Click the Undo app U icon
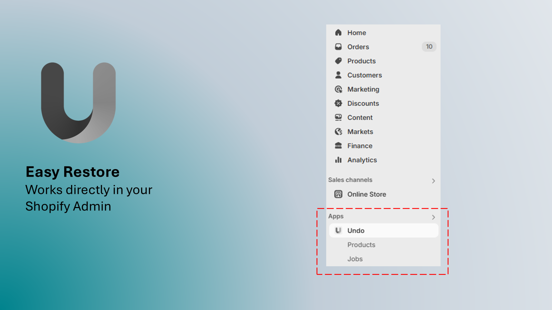Screen dimensions: 552x310 click(338, 230)
